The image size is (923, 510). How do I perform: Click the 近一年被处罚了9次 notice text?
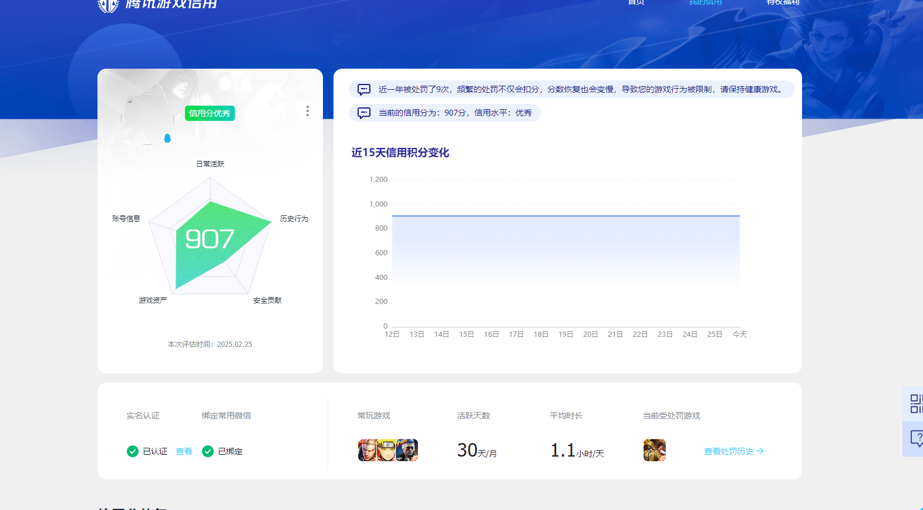(x=580, y=89)
